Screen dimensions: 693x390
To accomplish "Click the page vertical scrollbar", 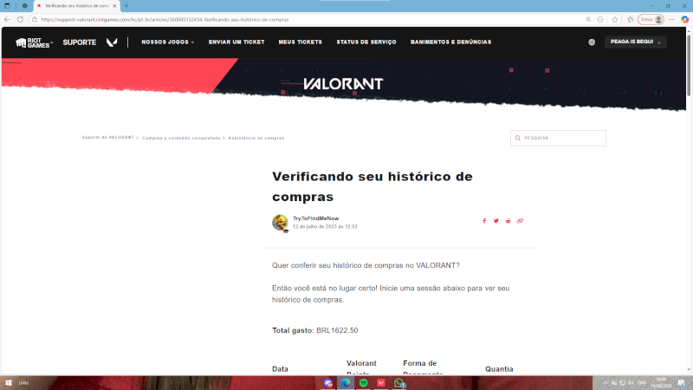I will tap(689, 64).
